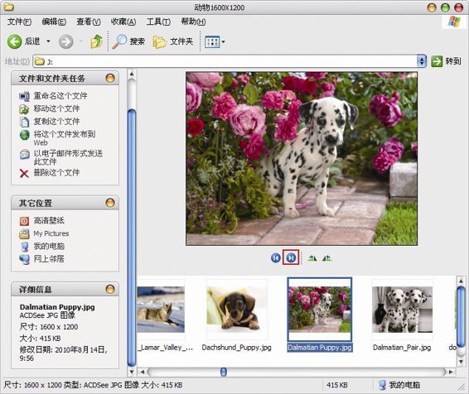Collapse the 文件和文件夹任务 panel
The height and width of the screenshot is (394, 469).
coord(110,79)
